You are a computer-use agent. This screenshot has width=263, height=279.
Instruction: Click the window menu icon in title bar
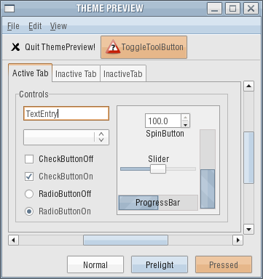(x=9, y=9)
